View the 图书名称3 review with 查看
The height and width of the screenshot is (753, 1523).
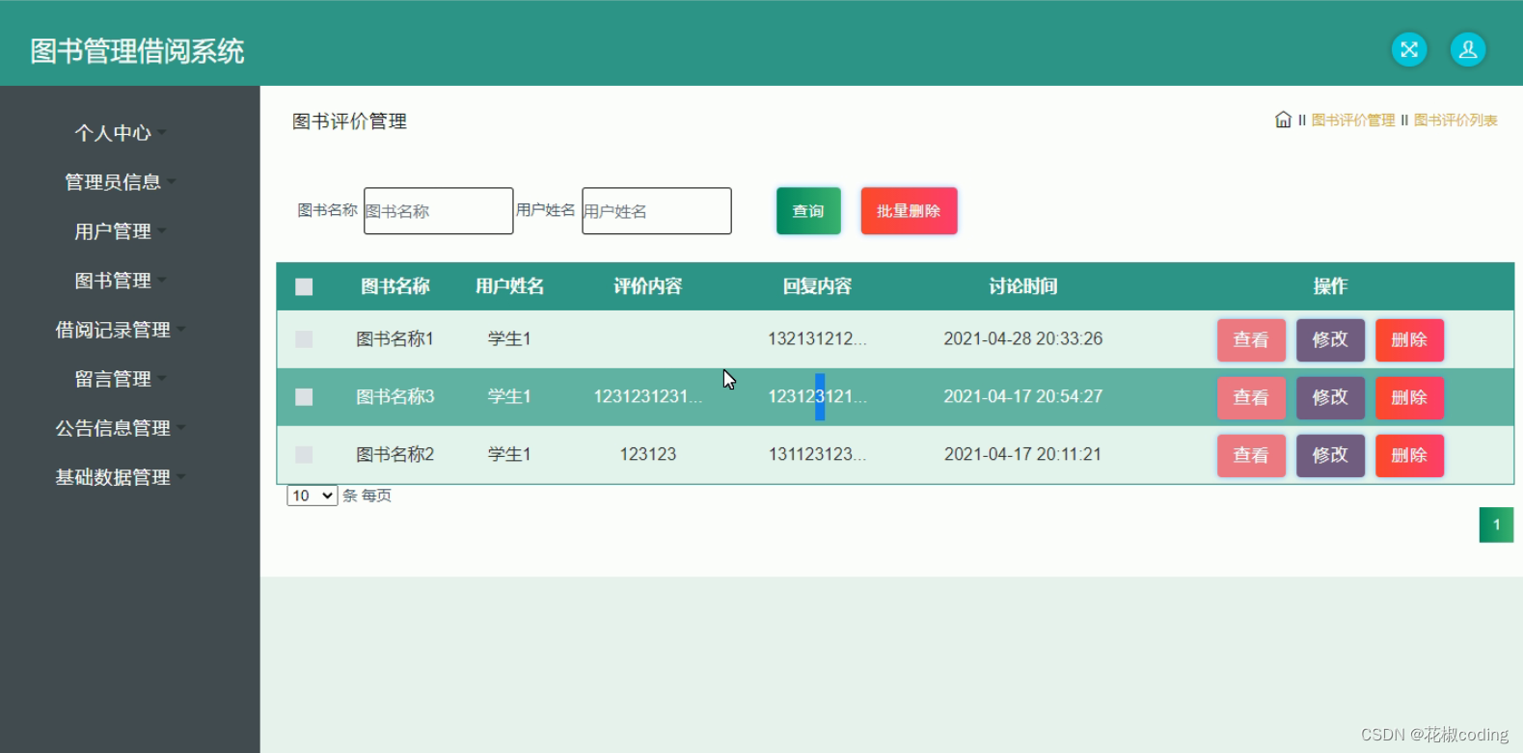(1251, 398)
